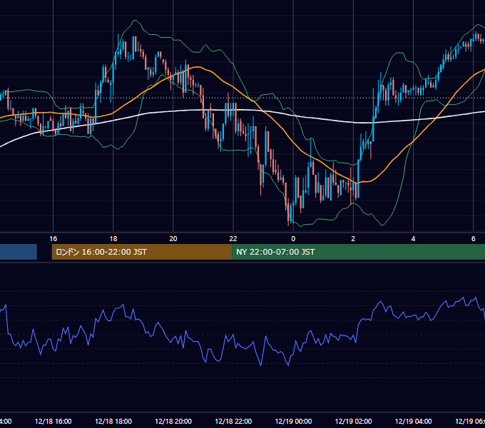The height and width of the screenshot is (428, 485).
Task: Click the time axis label 0
Action: [293, 238]
